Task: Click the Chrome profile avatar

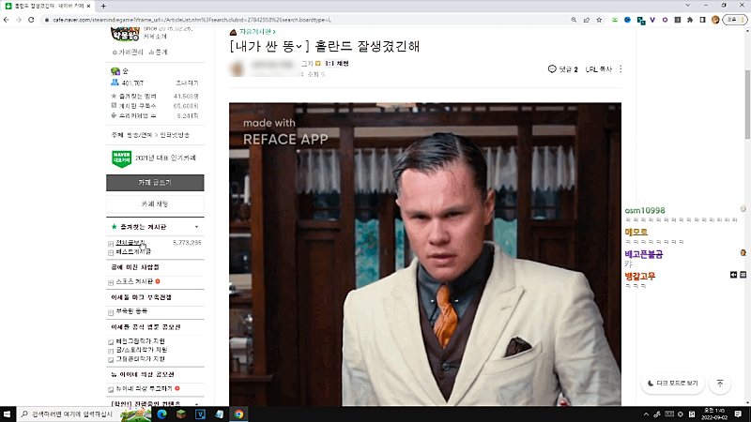Action: (x=715, y=20)
